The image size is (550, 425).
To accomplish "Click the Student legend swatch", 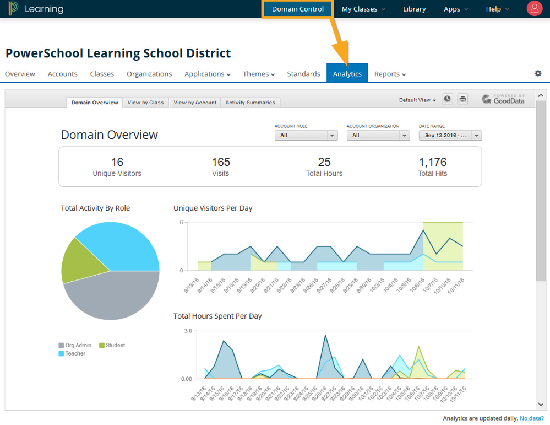I will (102, 346).
